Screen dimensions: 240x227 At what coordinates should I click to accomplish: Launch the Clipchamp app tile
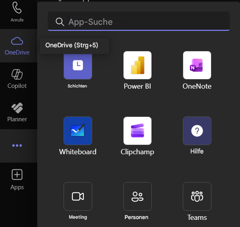click(x=137, y=131)
